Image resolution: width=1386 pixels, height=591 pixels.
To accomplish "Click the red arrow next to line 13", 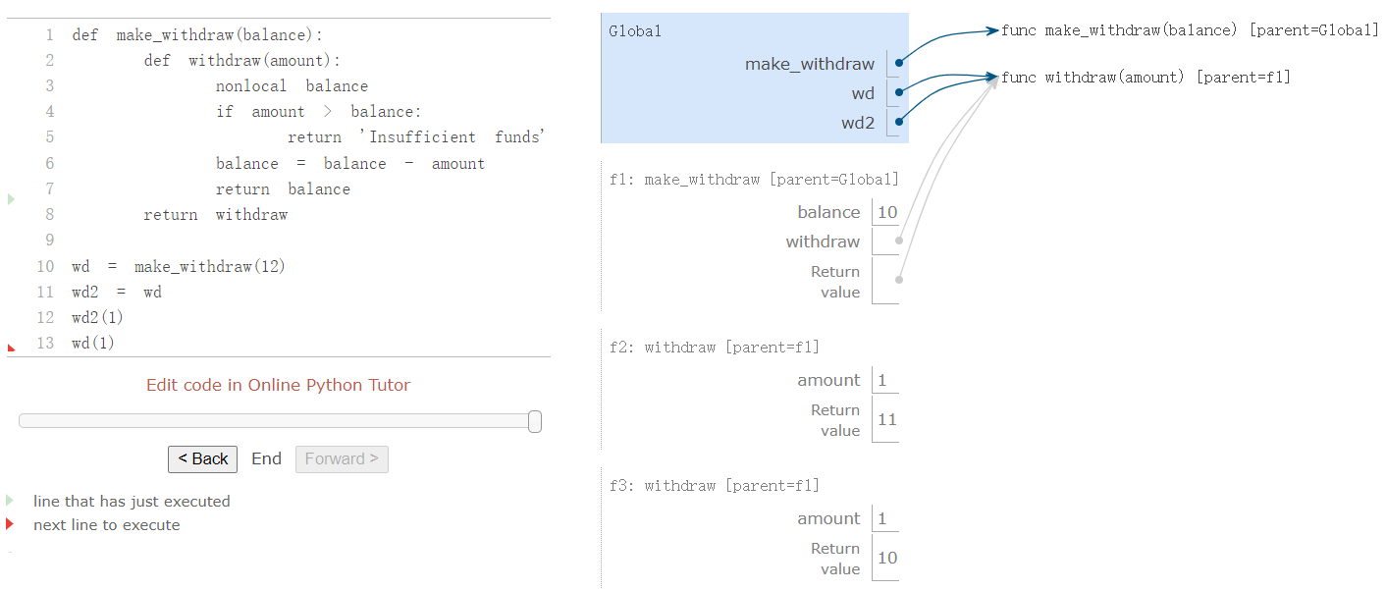I will pyautogui.click(x=10, y=346).
